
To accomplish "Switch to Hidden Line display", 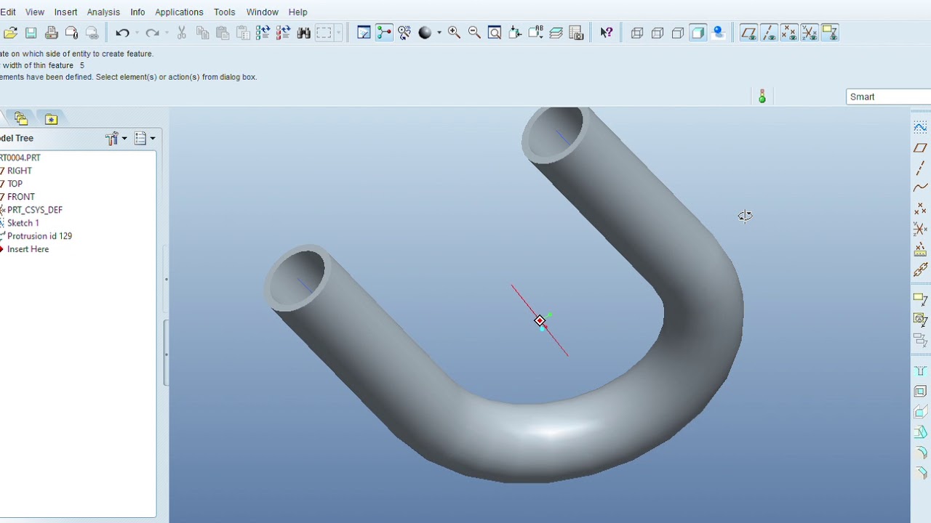I will 658,33.
